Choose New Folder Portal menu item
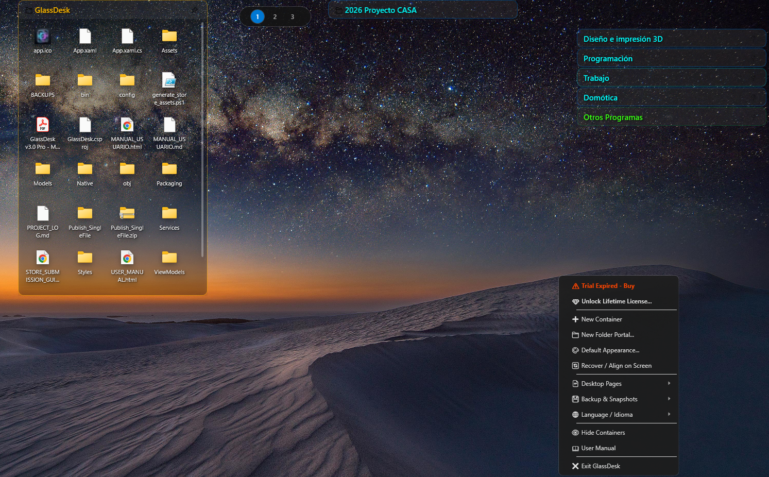Image resolution: width=769 pixels, height=477 pixels. click(618, 335)
